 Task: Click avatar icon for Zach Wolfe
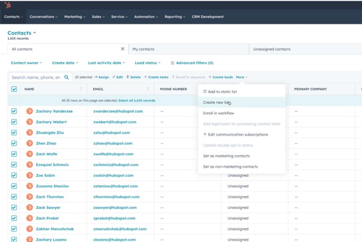[x=29, y=154]
